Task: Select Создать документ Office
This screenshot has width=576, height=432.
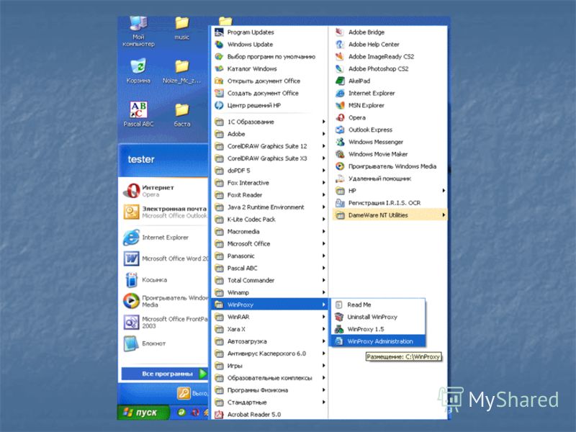Action: pos(269,94)
